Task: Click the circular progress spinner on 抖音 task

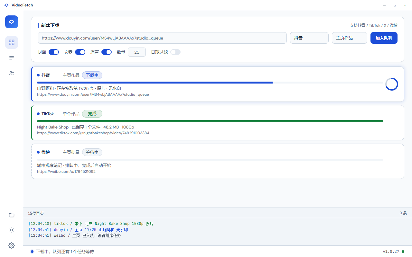Action: [x=392, y=84]
